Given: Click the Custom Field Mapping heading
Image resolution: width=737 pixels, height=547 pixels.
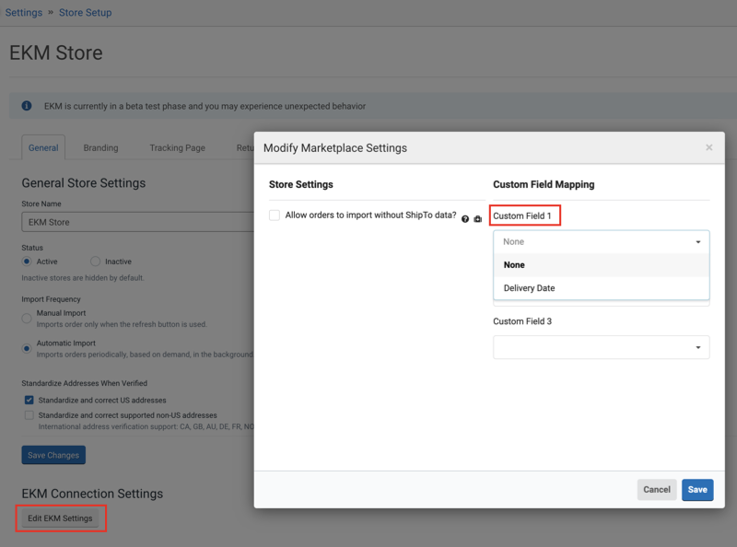Looking at the screenshot, I should tap(544, 184).
